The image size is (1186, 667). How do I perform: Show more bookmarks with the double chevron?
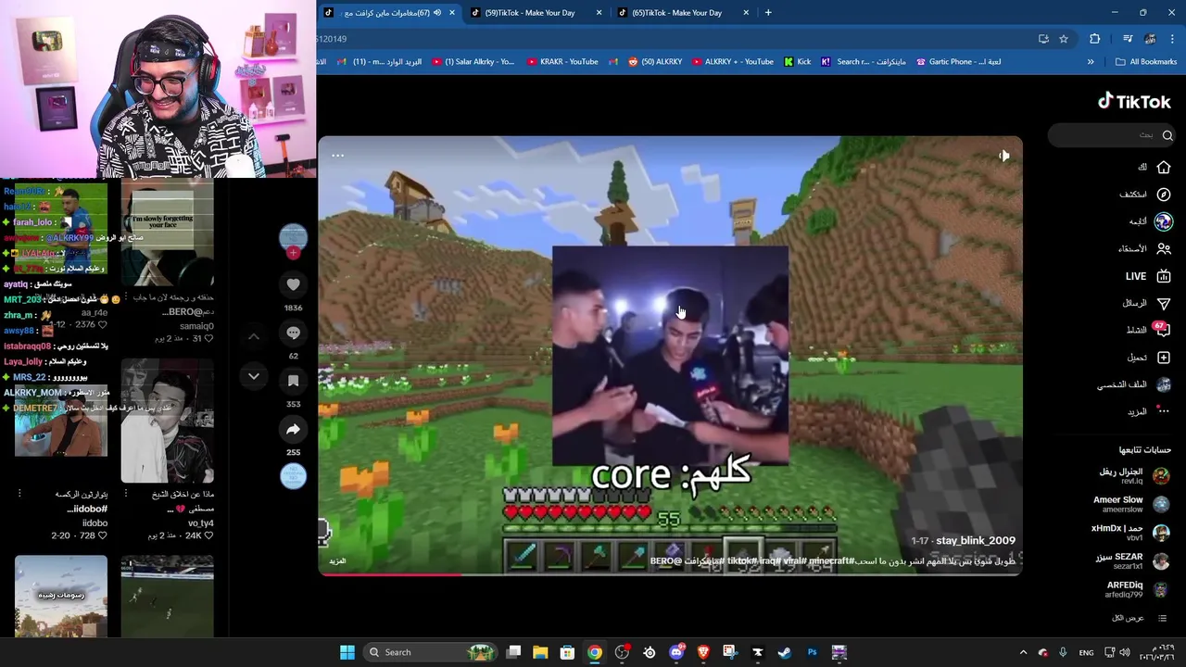[x=1091, y=62]
